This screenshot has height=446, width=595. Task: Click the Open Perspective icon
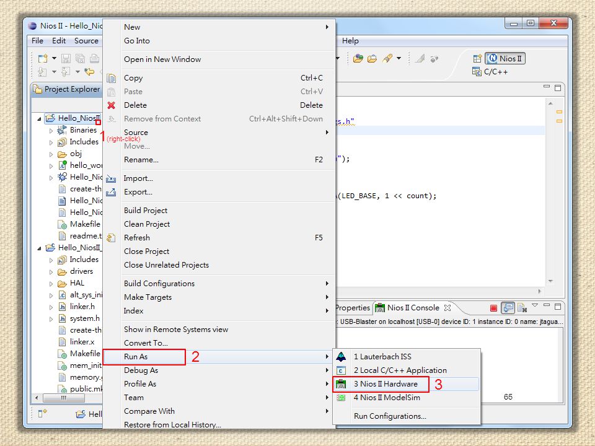477,58
